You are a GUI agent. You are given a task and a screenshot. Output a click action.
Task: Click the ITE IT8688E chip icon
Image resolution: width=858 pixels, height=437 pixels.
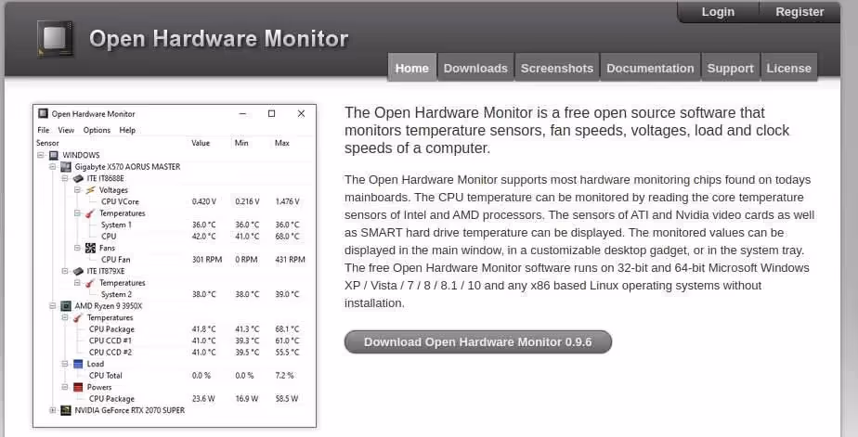tap(78, 178)
